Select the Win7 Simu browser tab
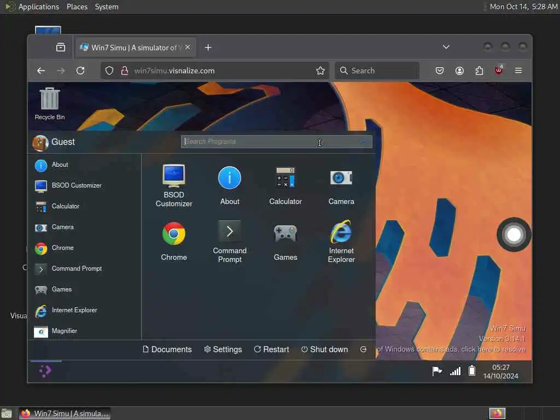Image resolution: width=560 pixels, height=420 pixels. coord(135,48)
